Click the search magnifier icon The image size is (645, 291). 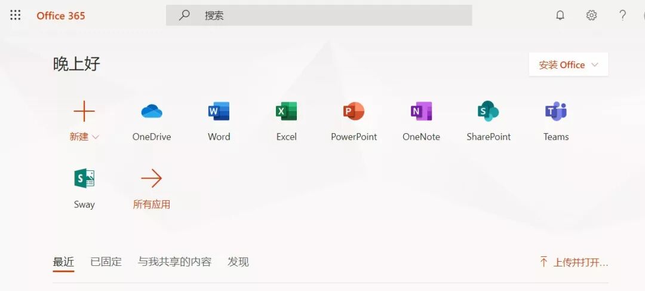click(185, 15)
